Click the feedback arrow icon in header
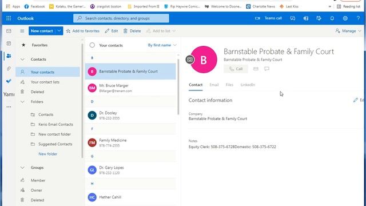366x206 pixels. coord(319,18)
